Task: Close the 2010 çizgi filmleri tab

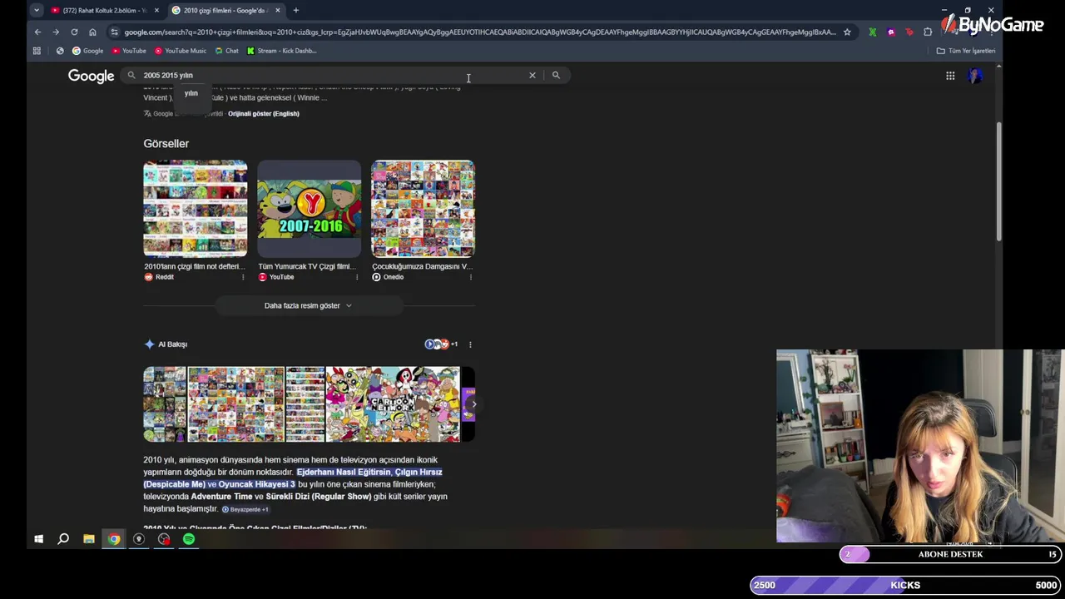Action: coord(278,10)
